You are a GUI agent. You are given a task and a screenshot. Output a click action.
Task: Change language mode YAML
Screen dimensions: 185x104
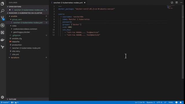click(171, 102)
